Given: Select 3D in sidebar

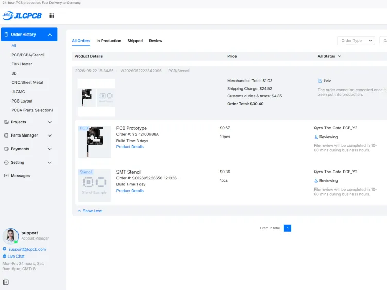Looking at the screenshot, I should pos(14,73).
